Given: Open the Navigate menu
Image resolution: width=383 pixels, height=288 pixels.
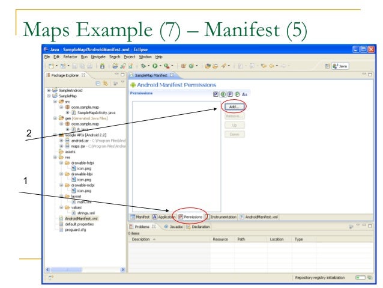Looking at the screenshot, I should coord(98,57).
